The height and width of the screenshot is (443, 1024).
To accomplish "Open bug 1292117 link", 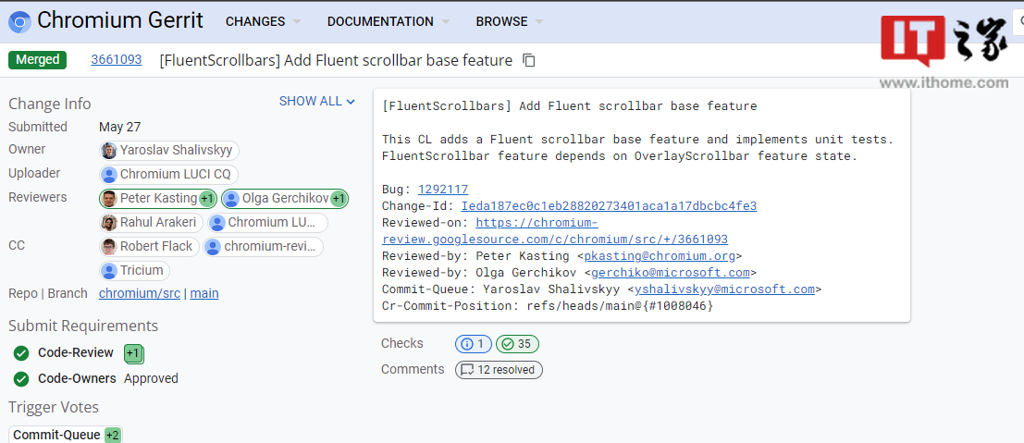I will (x=443, y=190).
